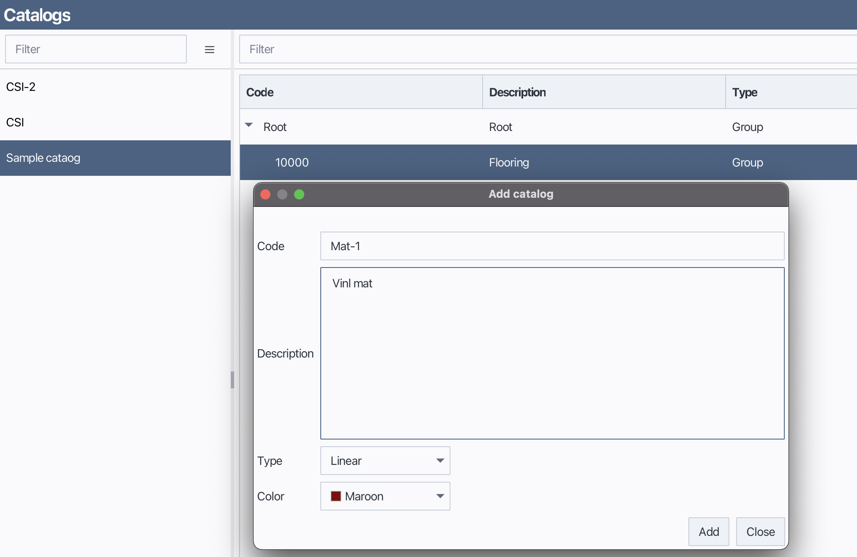The height and width of the screenshot is (557, 857).
Task: Focus the left catalogs Filter field
Action: point(96,49)
